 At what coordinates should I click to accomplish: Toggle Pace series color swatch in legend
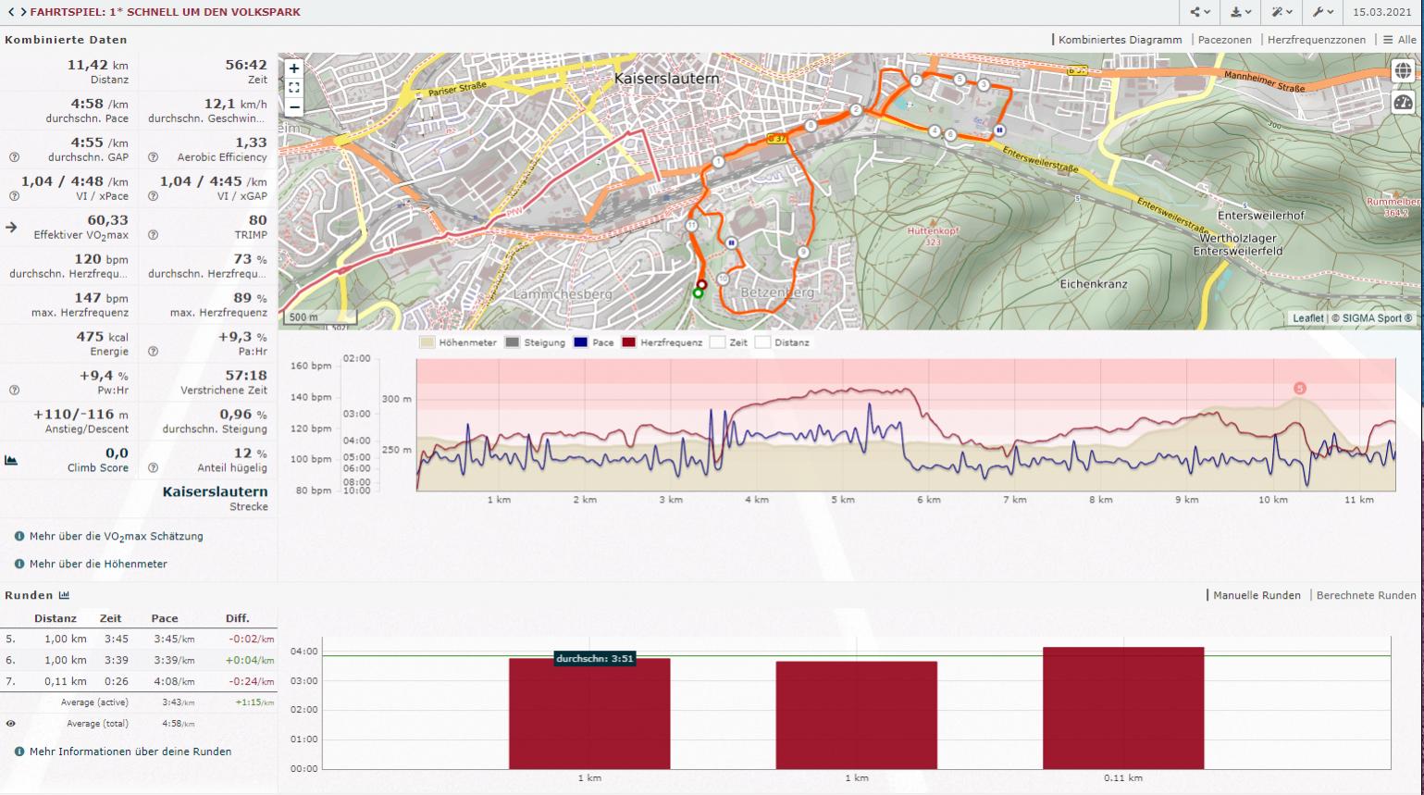[x=580, y=342]
